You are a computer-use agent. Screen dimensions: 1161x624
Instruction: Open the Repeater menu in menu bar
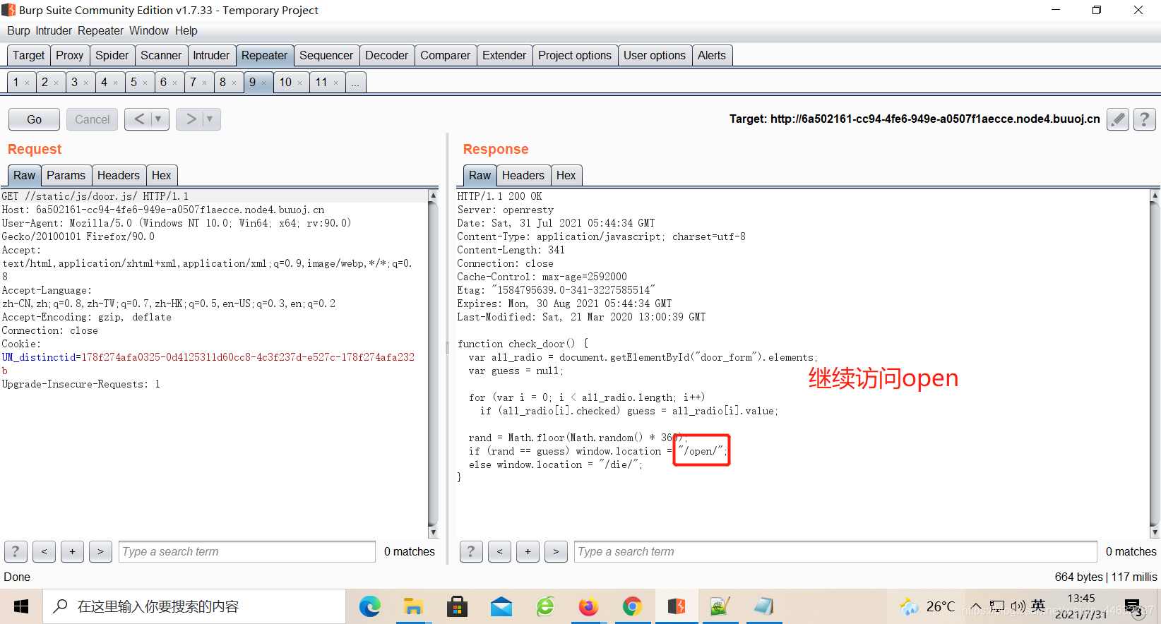[100, 30]
